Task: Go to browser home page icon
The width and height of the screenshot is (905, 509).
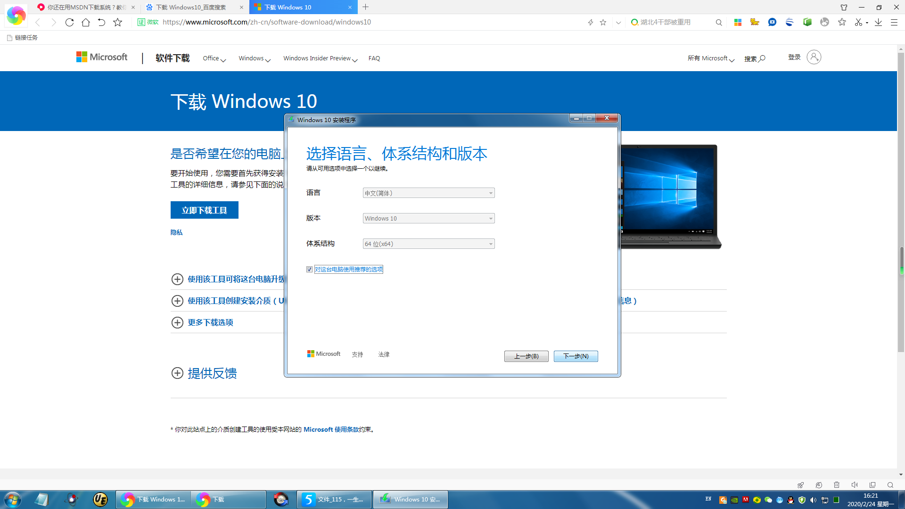Action: click(x=85, y=22)
